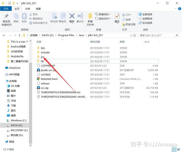Select the 3D Objects sidebar folder
The image size is (182, 152).
click(x=15, y=86)
